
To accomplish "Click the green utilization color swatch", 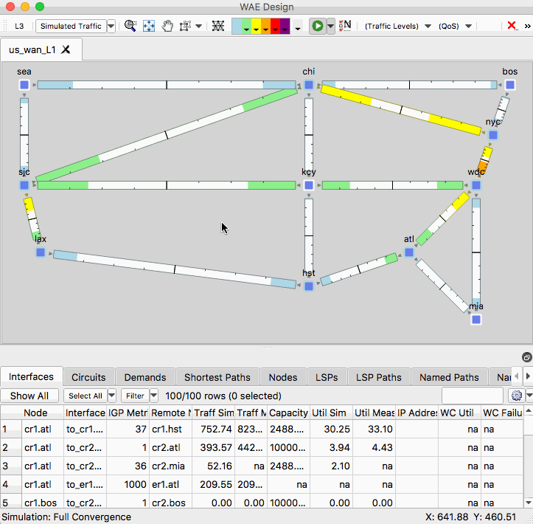I will tap(246, 27).
